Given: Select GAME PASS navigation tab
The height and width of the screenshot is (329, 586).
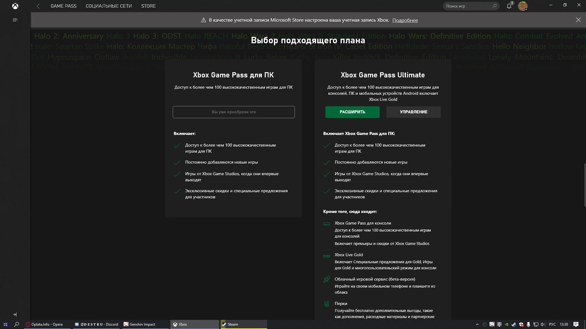Looking at the screenshot, I should pos(63,6).
